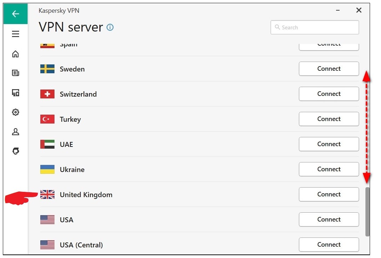Image resolution: width=381 pixels, height=258 pixels.
Task: Select the United Kingdom flag icon
Action: click(x=47, y=195)
